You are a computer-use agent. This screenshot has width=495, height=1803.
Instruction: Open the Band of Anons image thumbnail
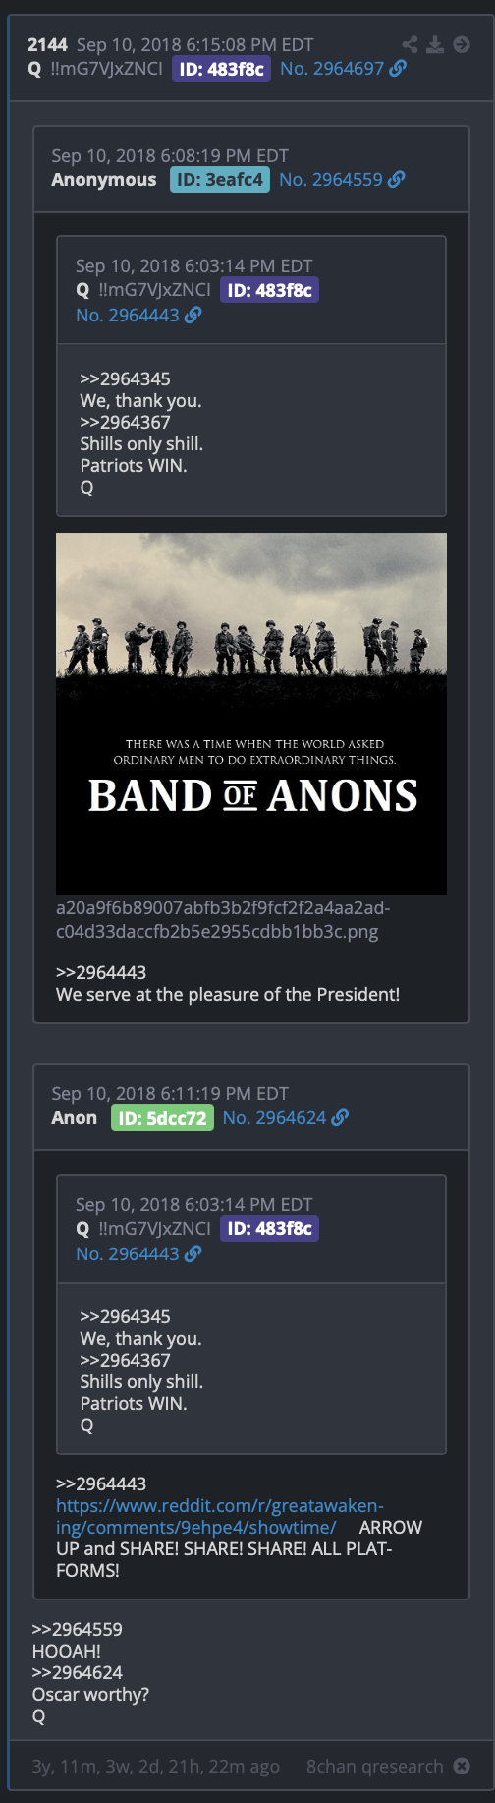(251, 714)
